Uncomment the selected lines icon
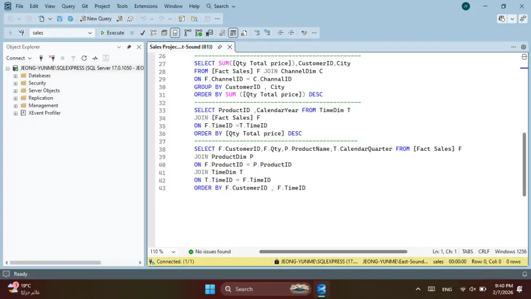This screenshot has width=531, height=299. click(268, 33)
